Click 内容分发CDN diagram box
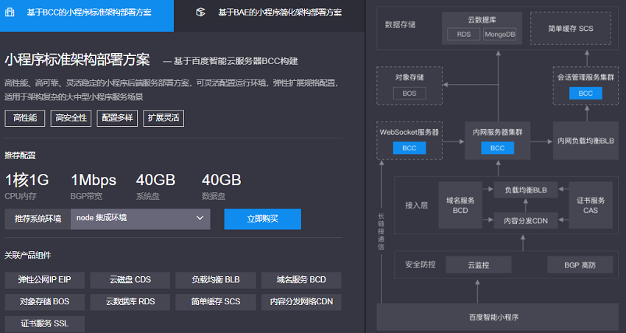Viewport: 626px width, 333px height. 526,221
